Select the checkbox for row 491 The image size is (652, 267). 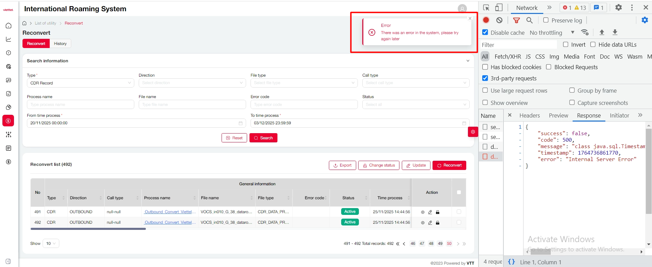[459, 212]
